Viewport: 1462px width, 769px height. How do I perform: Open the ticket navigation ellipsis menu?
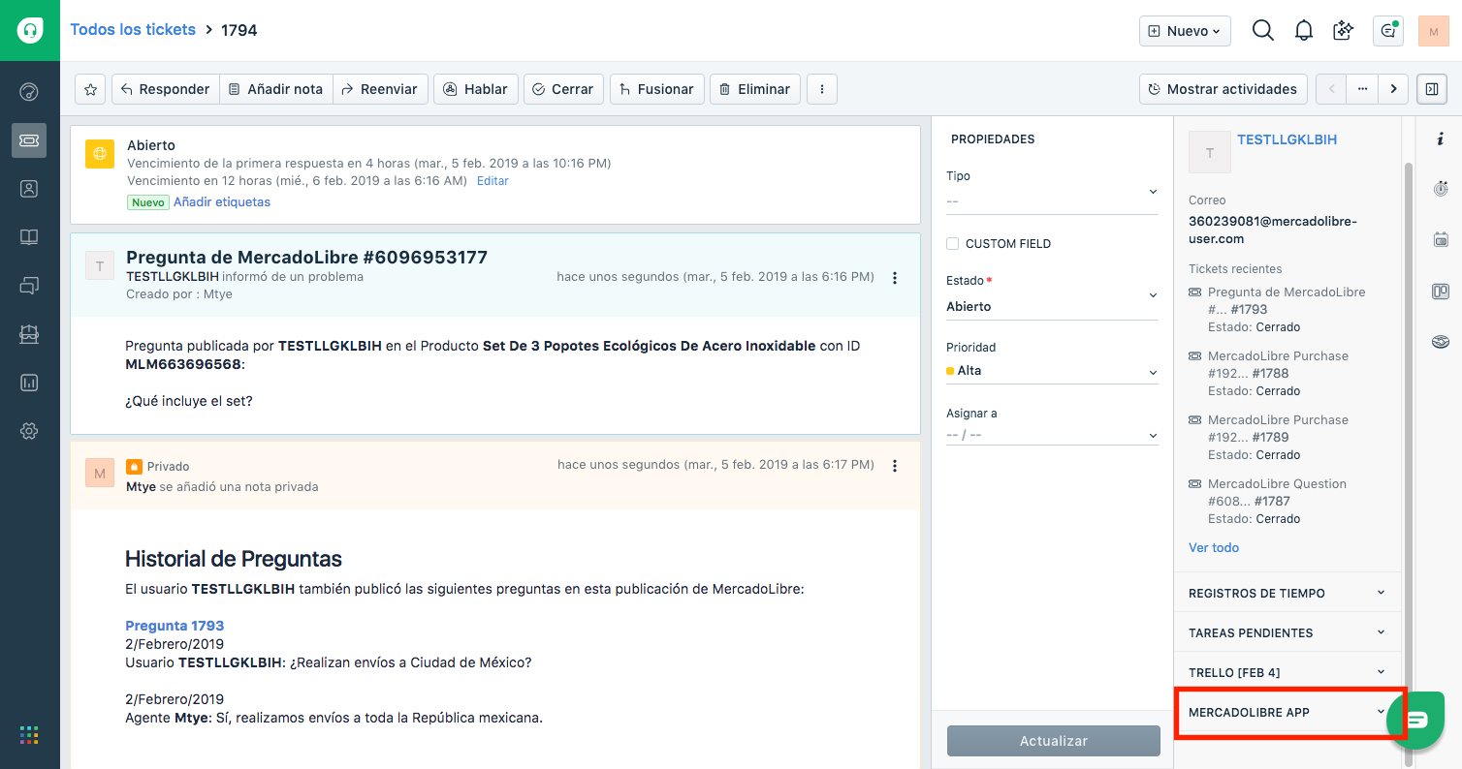point(1362,89)
